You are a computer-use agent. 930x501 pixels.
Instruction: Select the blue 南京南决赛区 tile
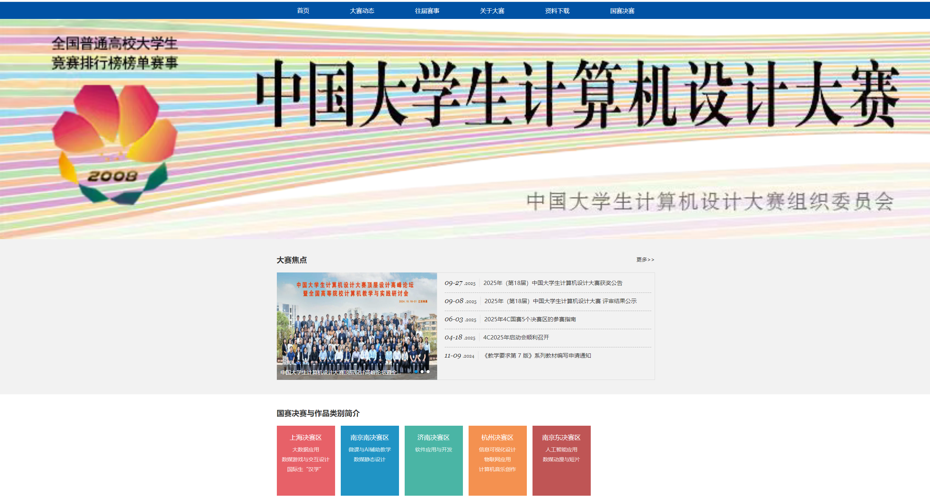pos(370,460)
